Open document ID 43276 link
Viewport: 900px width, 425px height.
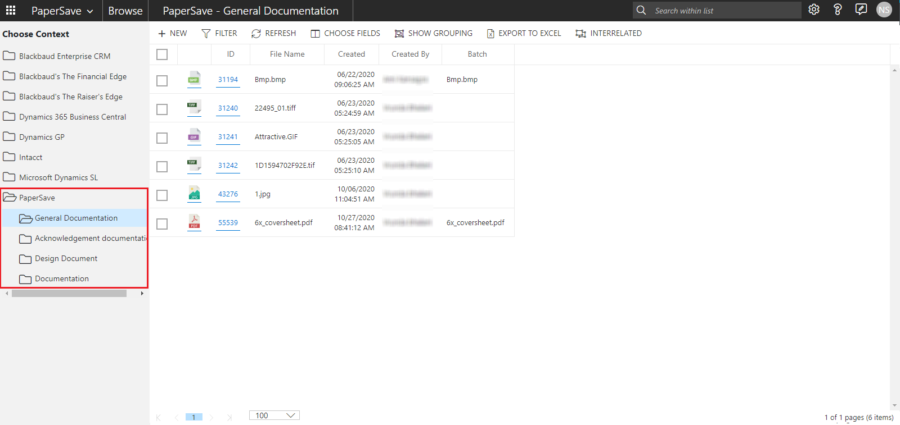tap(228, 194)
